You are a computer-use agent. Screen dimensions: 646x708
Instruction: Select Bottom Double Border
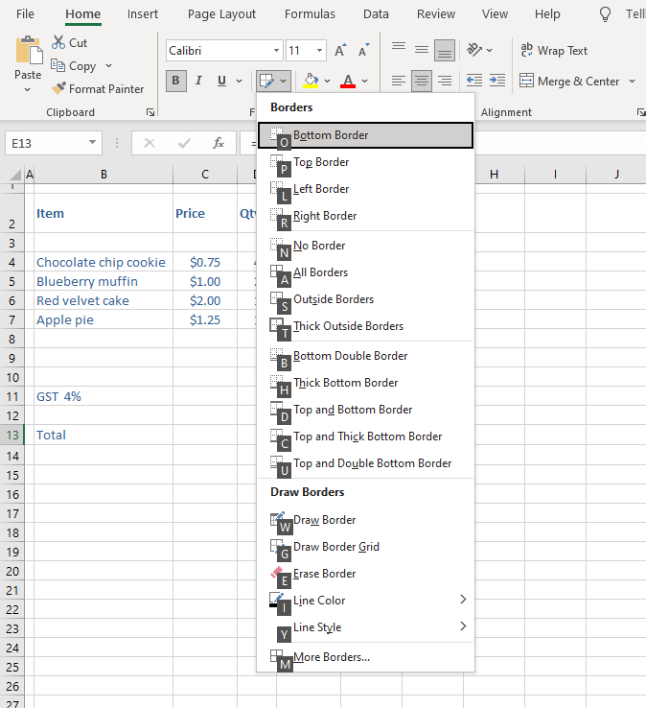(365, 356)
